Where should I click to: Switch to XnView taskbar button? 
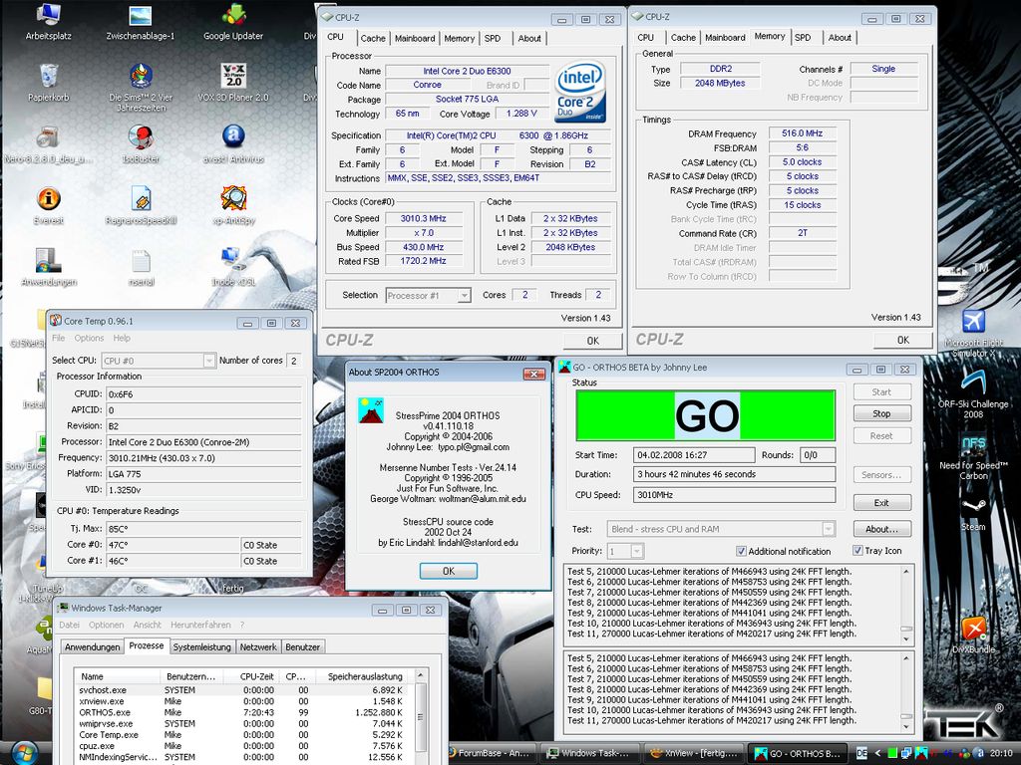tap(694, 753)
